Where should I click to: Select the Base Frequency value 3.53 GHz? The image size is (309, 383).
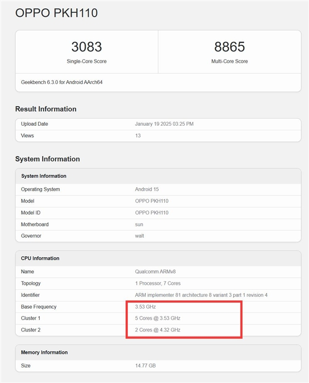click(145, 307)
